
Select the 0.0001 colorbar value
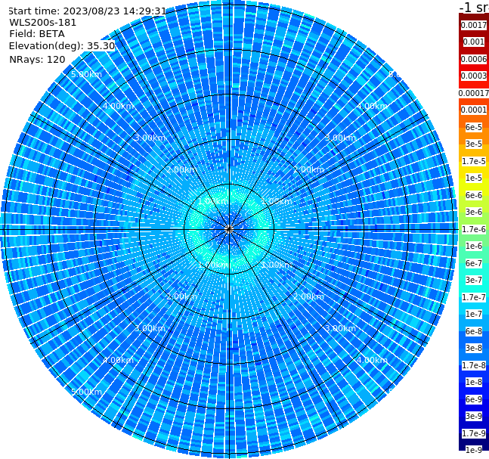(474, 110)
